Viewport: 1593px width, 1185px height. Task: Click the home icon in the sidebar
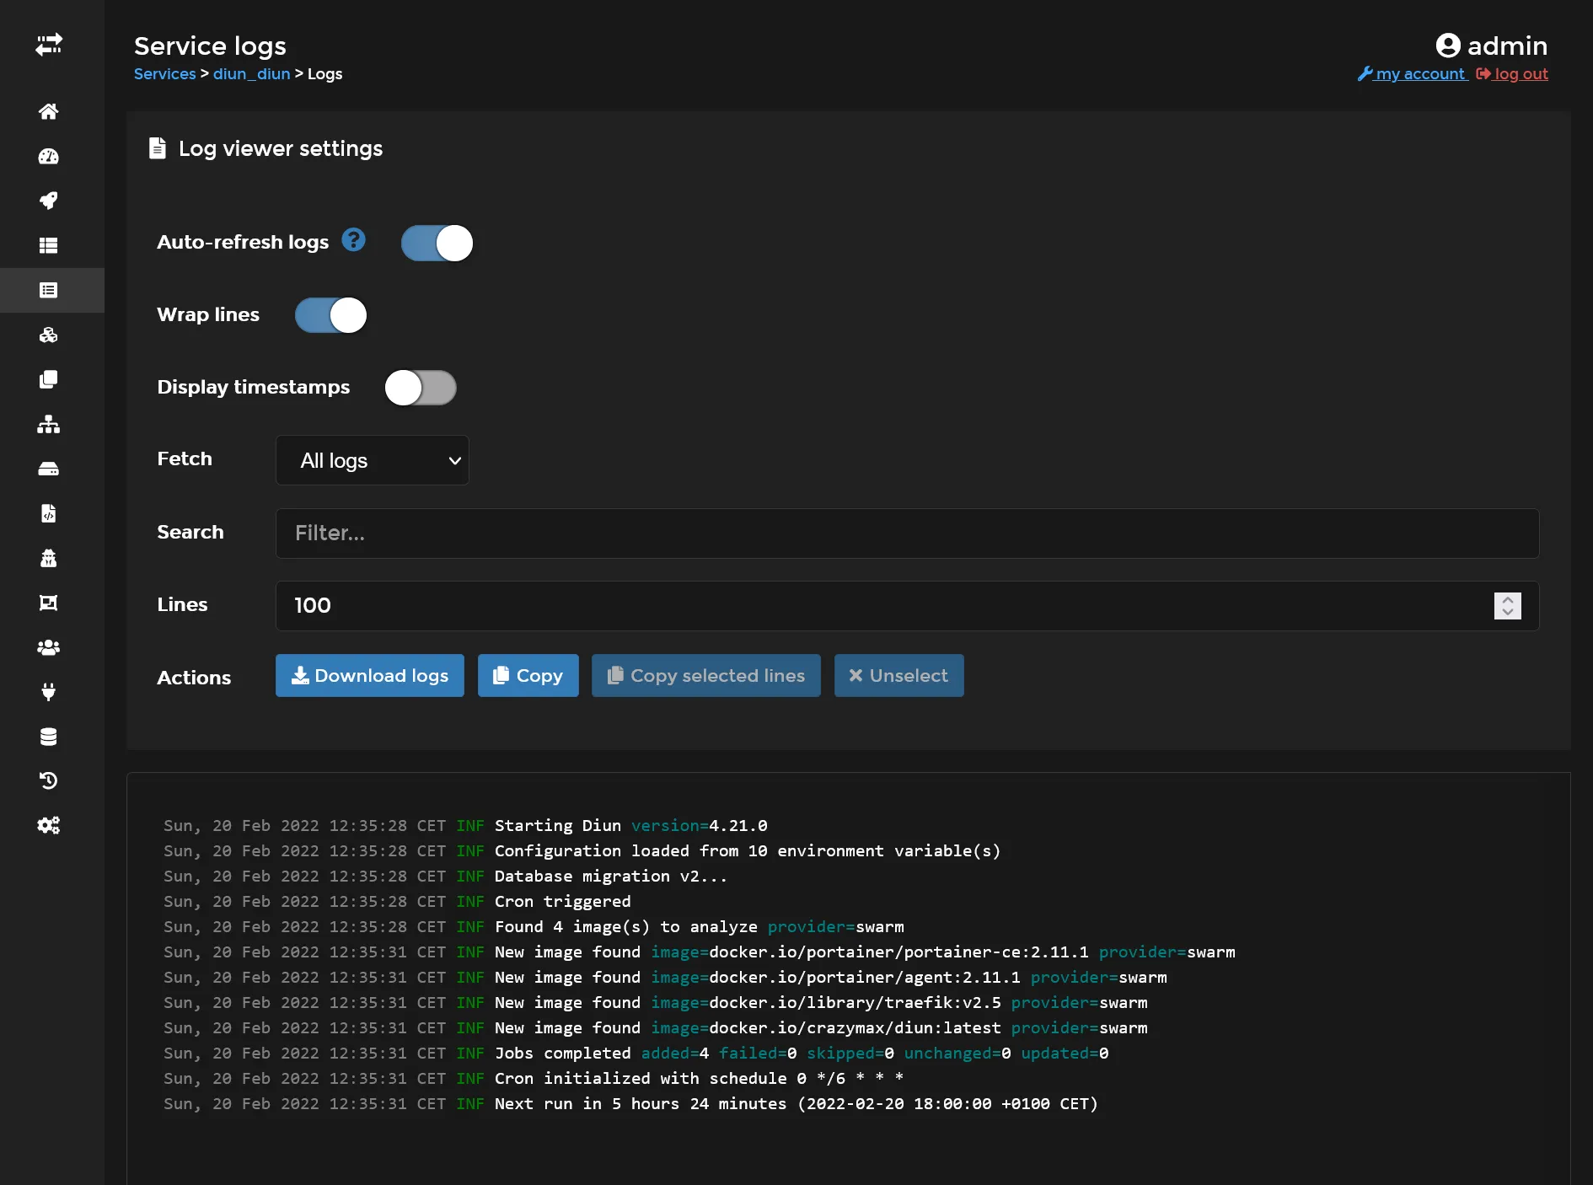point(49,111)
